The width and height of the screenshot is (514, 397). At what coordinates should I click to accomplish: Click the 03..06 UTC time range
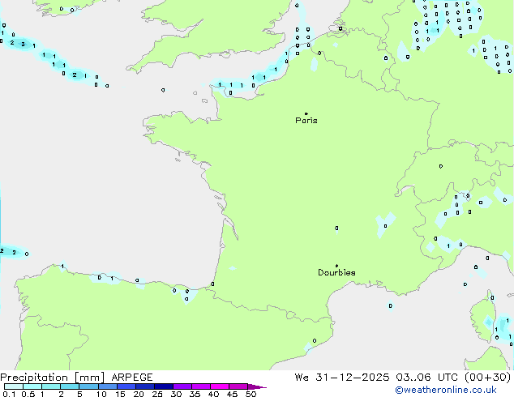(426, 378)
